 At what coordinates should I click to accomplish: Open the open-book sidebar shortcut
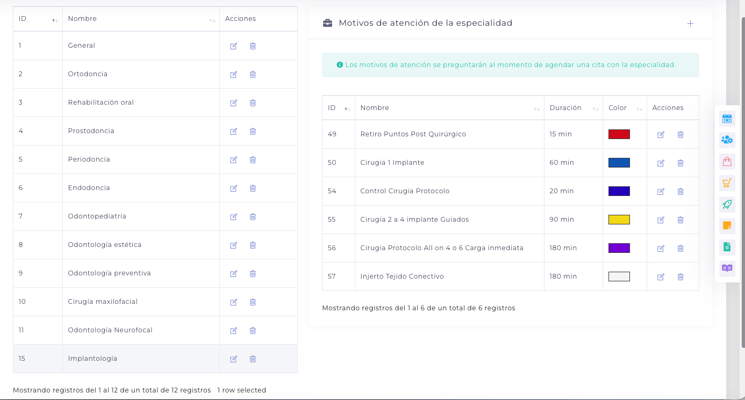727,268
